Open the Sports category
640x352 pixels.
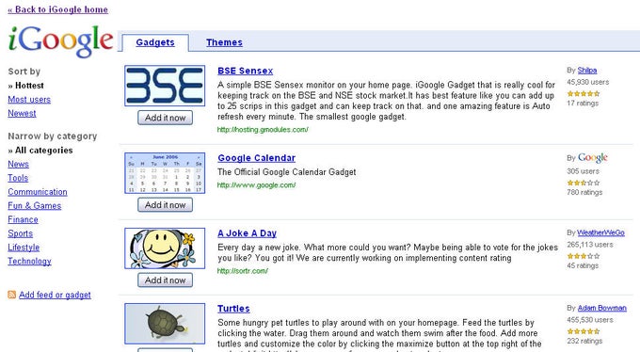[20, 233]
